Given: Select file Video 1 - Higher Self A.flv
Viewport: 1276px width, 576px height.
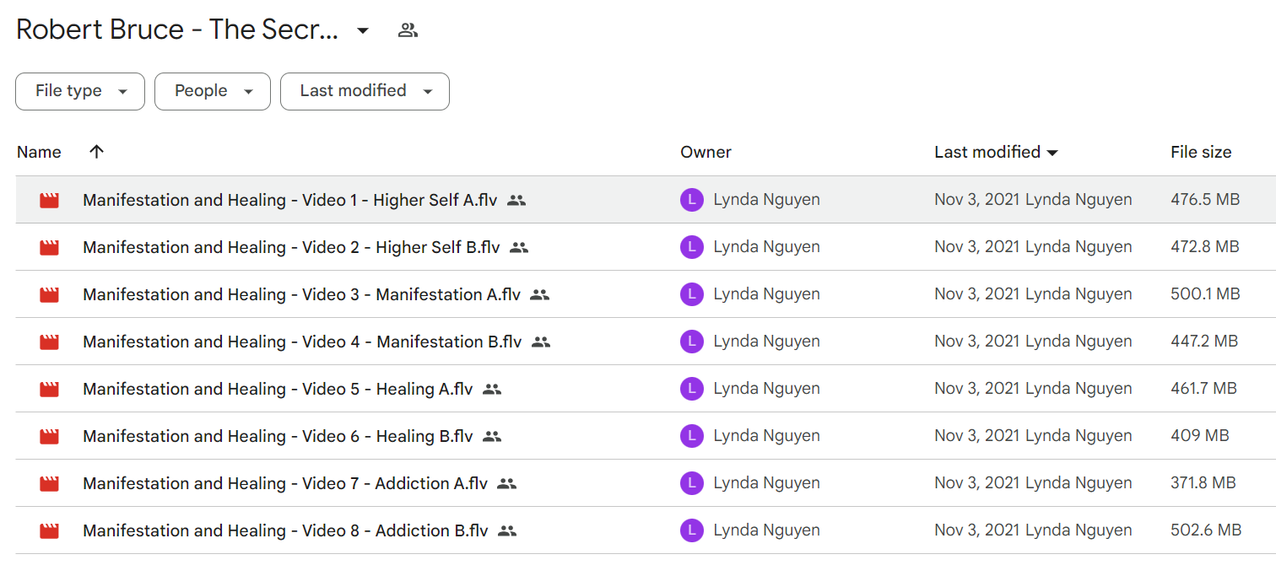Looking at the screenshot, I should 289,200.
